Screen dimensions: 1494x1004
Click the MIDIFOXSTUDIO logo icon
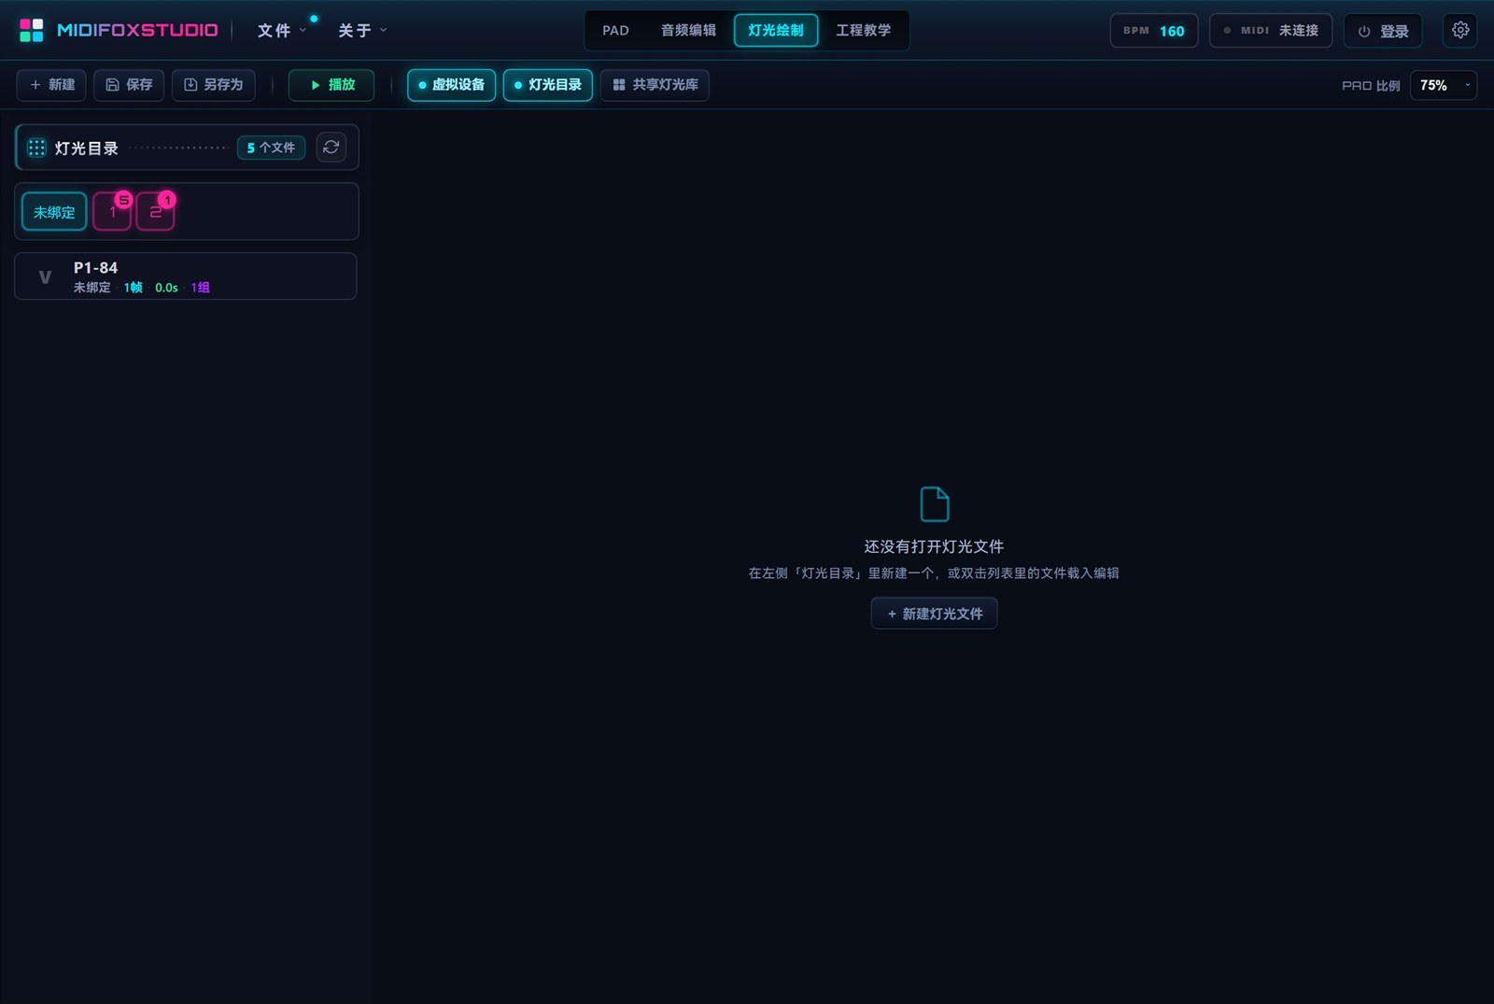[x=32, y=30]
